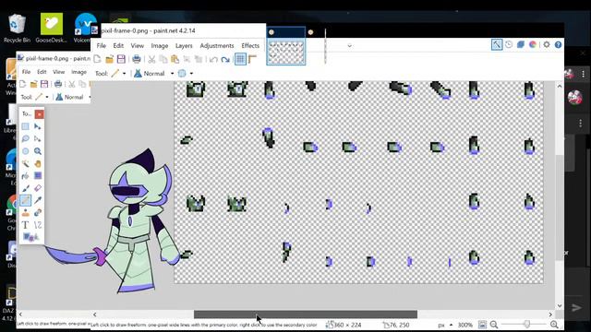Viewport: 591px width, 332px height.
Task: Toggle the pixel grid button
Action: click(x=240, y=59)
